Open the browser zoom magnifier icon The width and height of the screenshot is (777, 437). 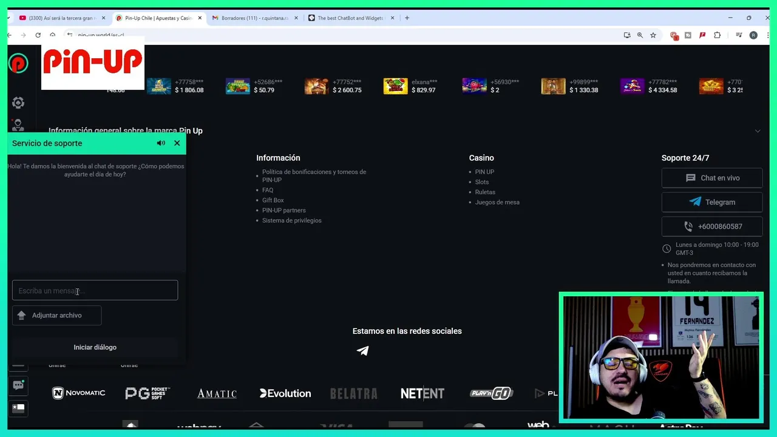640,35
